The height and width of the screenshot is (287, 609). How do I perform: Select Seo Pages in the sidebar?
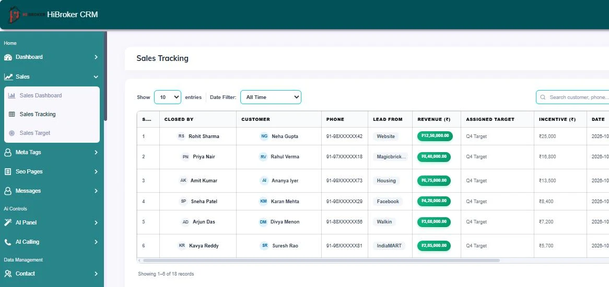click(x=51, y=171)
